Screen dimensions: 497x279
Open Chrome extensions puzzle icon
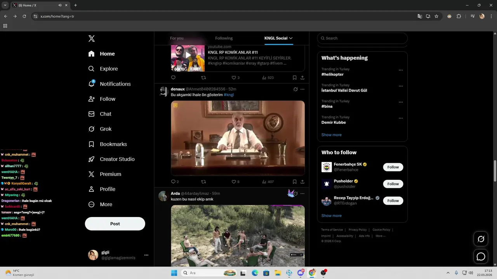pos(459,16)
